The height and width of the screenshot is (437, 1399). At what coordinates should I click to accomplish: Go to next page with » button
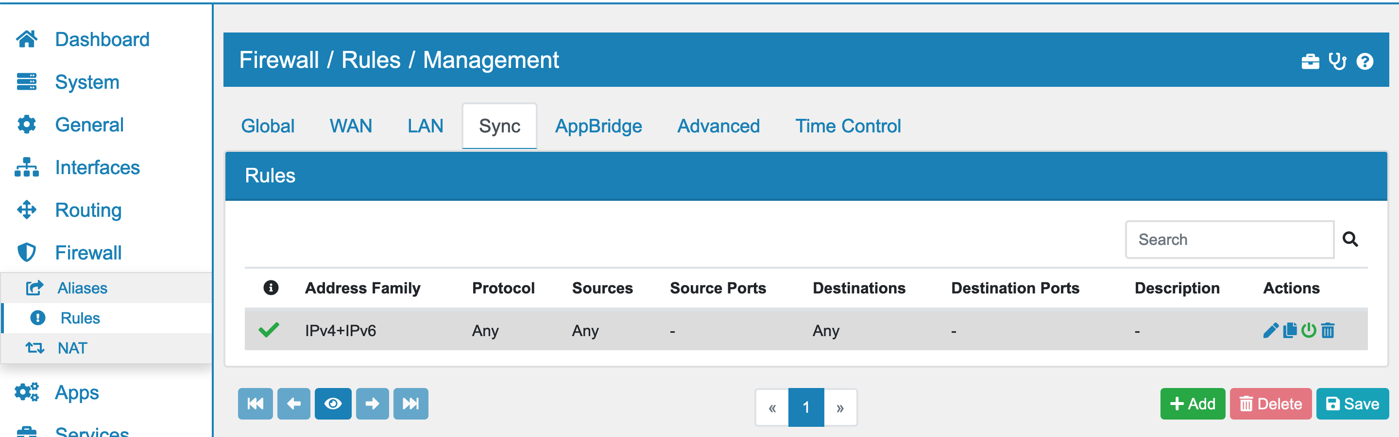tap(840, 408)
